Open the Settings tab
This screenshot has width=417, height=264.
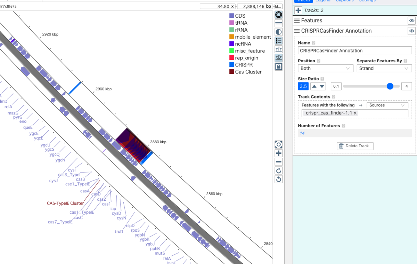(x=367, y=1)
